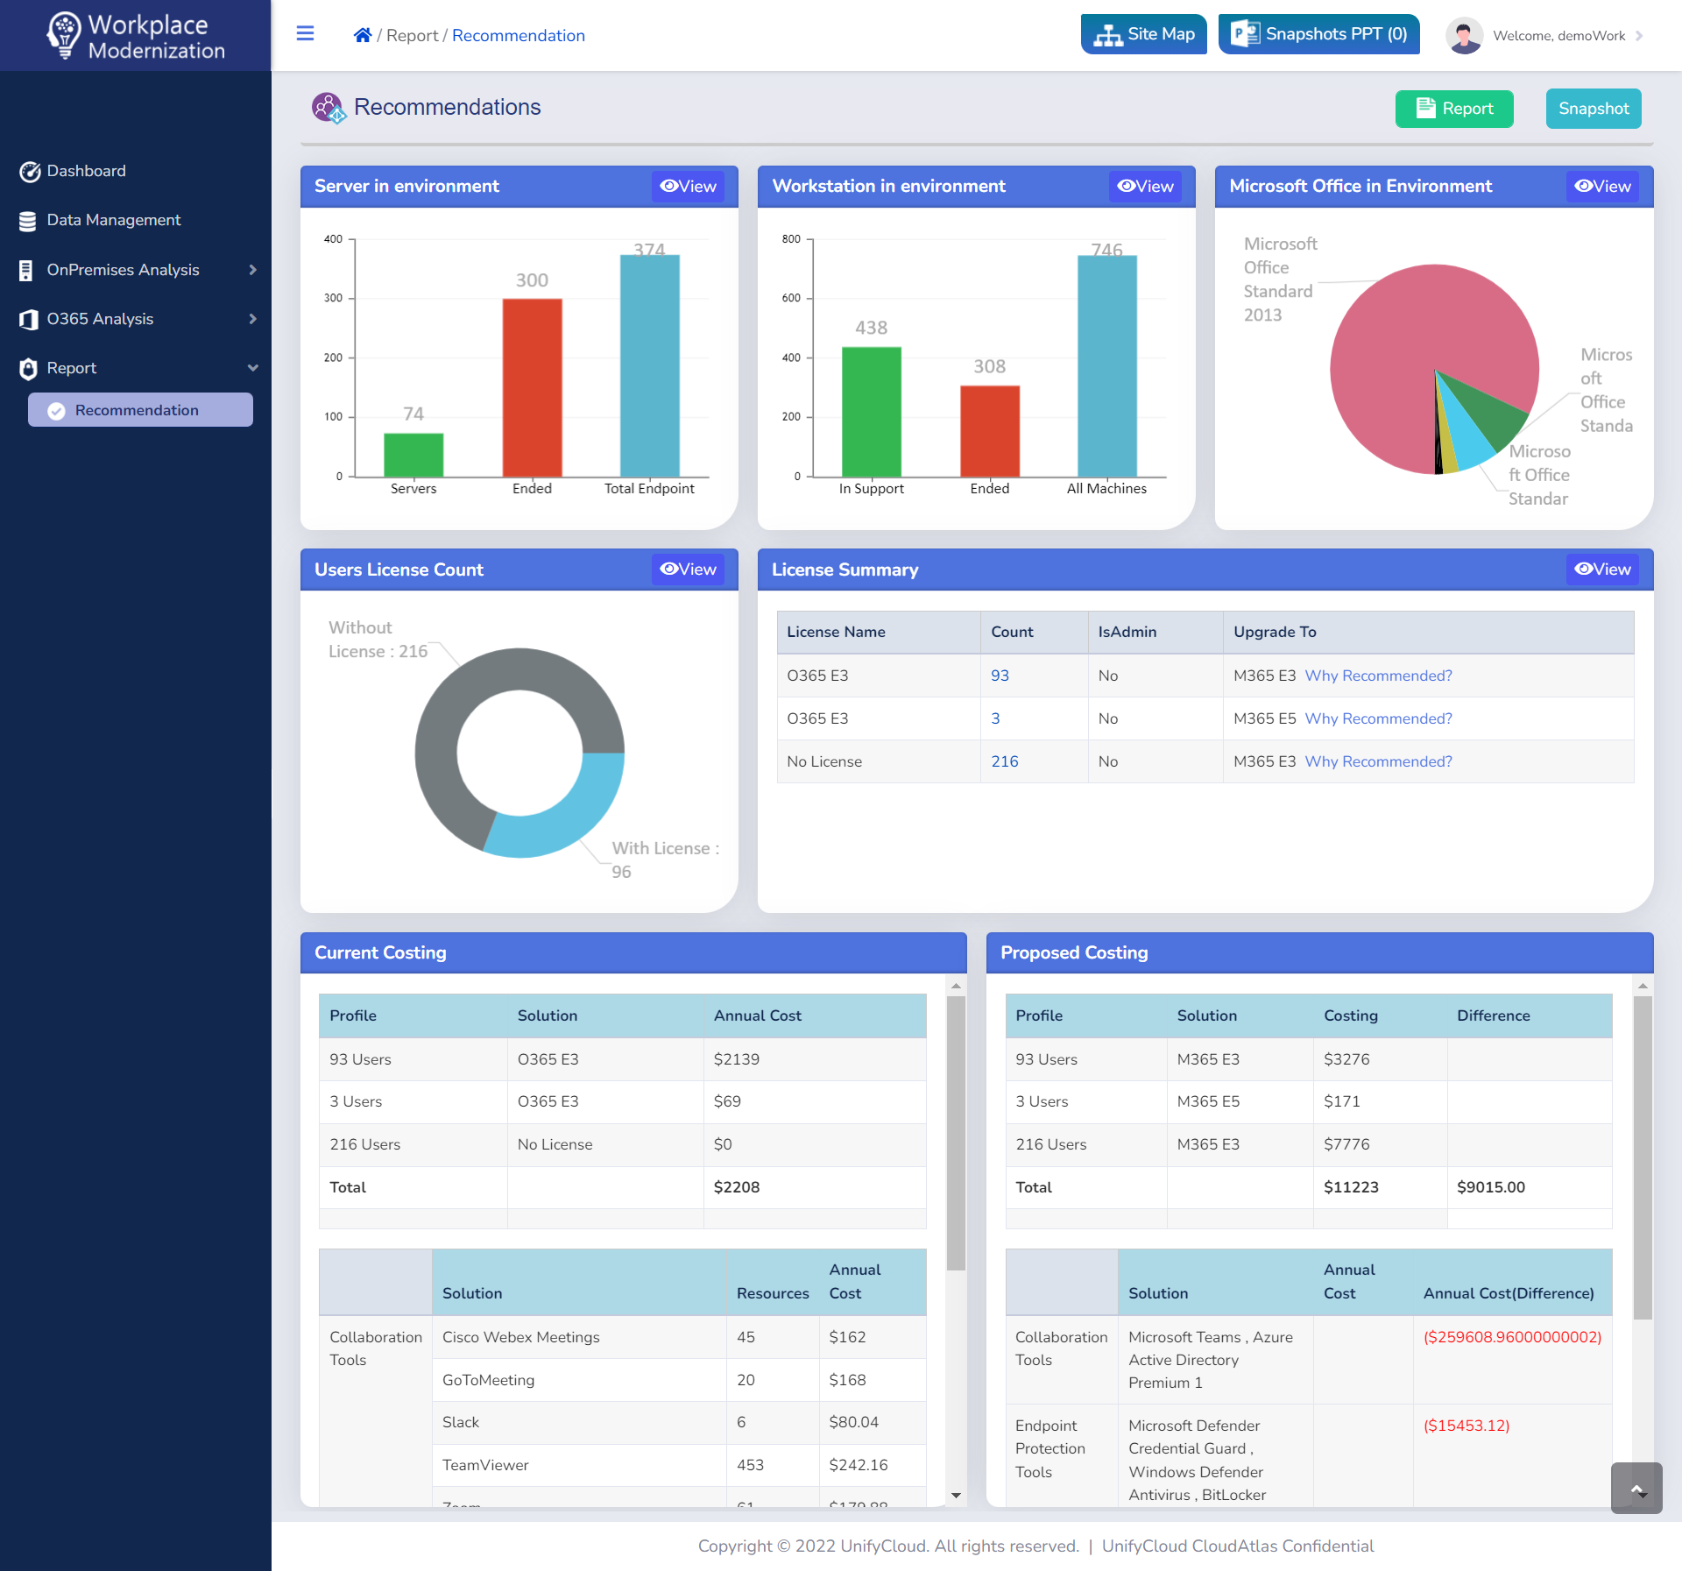Image resolution: width=1682 pixels, height=1571 pixels.
Task: Click the Upgrade To column header
Action: pyautogui.click(x=1428, y=632)
